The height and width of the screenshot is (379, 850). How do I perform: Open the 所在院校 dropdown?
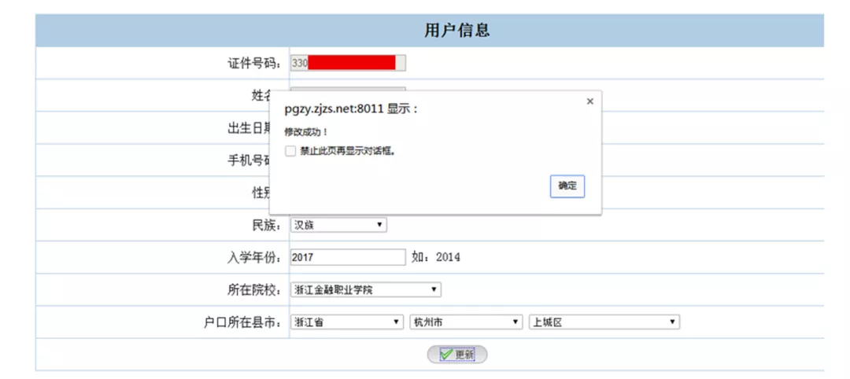366,289
